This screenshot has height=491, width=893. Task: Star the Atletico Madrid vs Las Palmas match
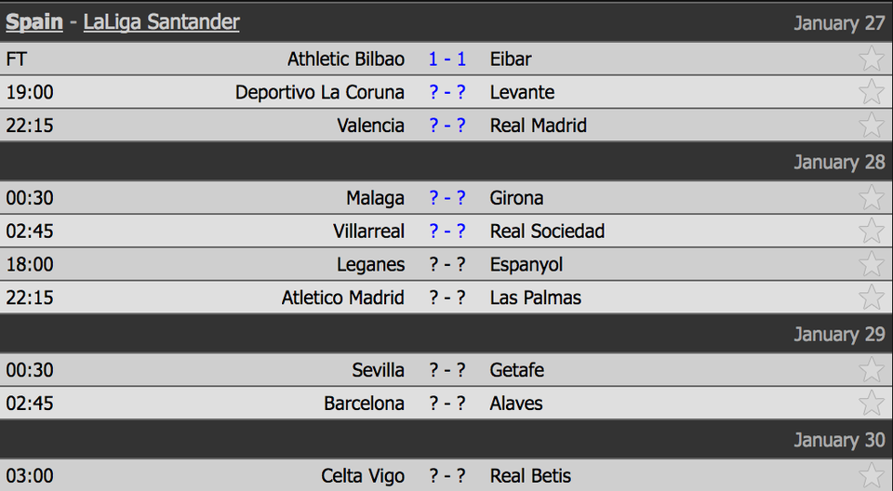[x=872, y=299]
